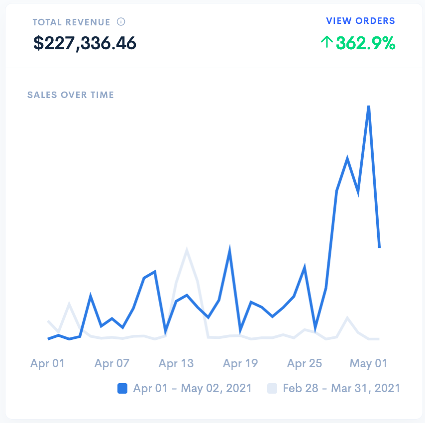Viewport: 425px width, 423px height.
Task: Select the Apr 25 axis label
Action: tap(305, 363)
